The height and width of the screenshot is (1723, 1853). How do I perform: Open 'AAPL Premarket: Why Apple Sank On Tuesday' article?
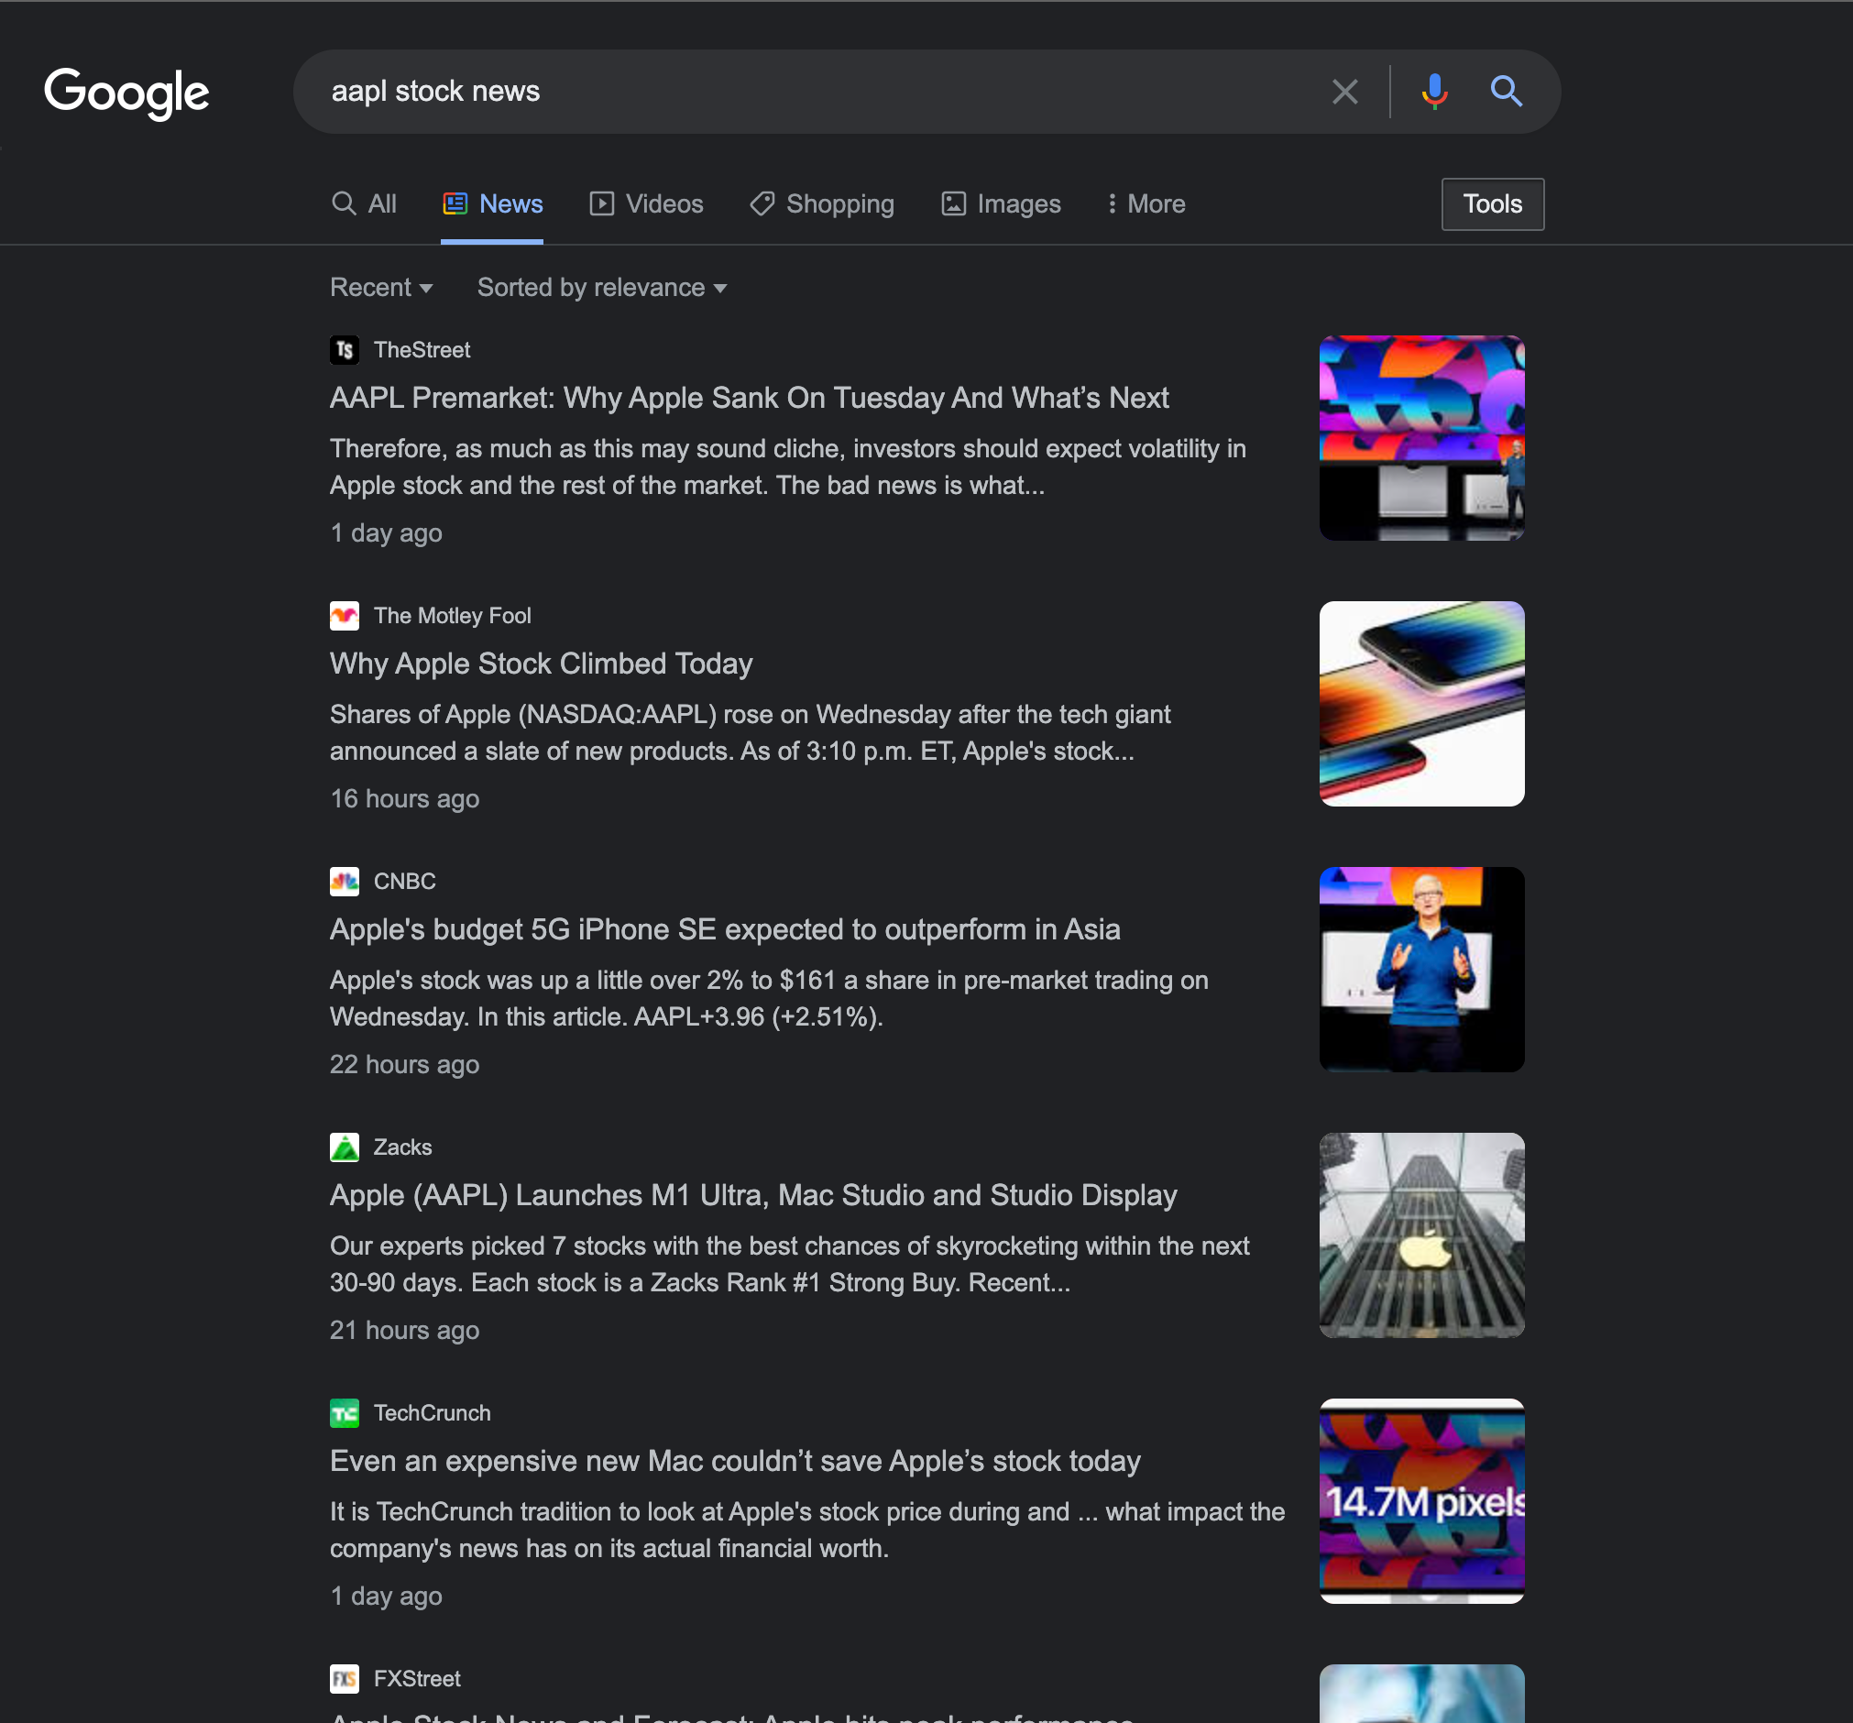tap(749, 398)
